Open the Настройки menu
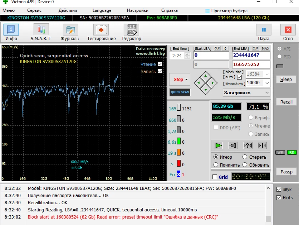The image size is (299, 225). click(137, 10)
